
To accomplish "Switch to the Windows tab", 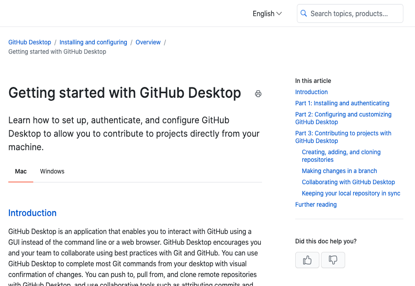I will pyautogui.click(x=52, y=171).
